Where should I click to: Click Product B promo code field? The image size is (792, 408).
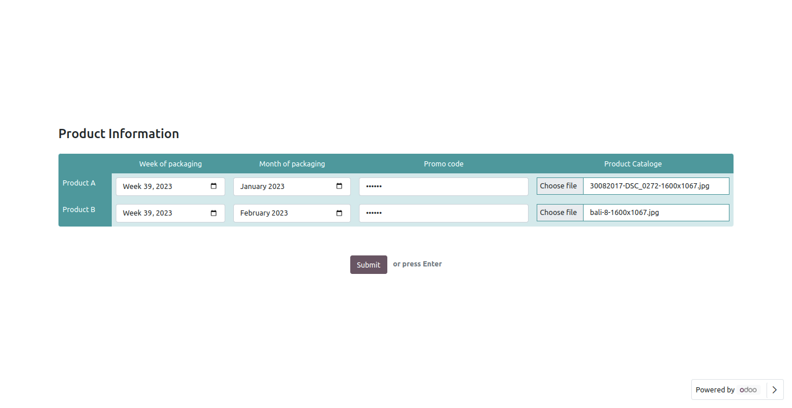(x=443, y=213)
